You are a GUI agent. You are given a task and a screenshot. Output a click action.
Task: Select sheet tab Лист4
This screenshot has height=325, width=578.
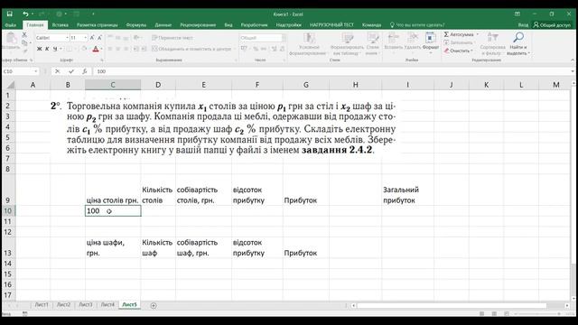107,305
